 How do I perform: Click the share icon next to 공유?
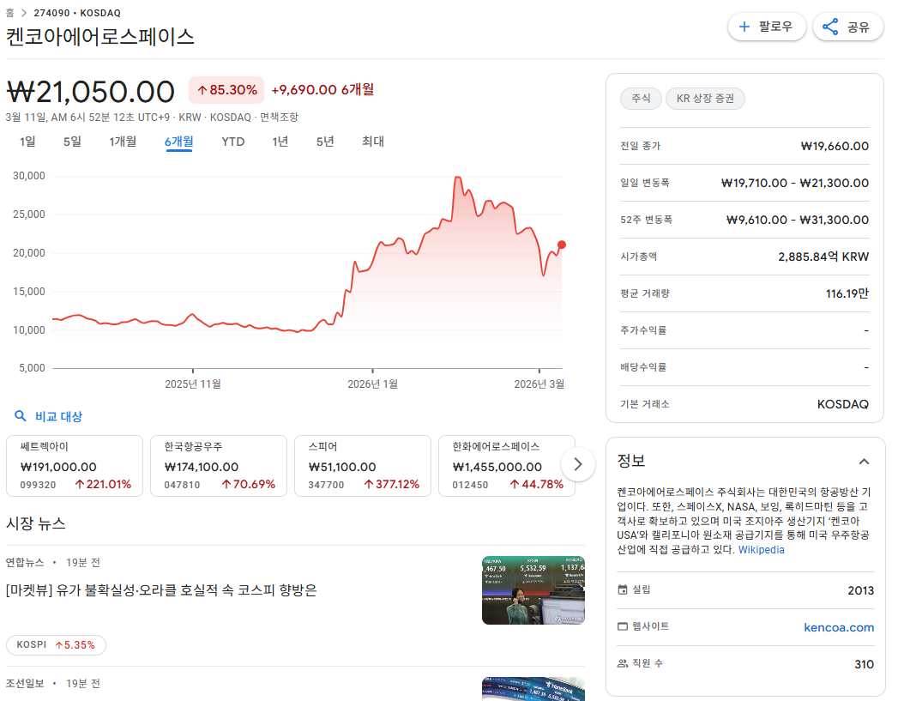pos(830,27)
